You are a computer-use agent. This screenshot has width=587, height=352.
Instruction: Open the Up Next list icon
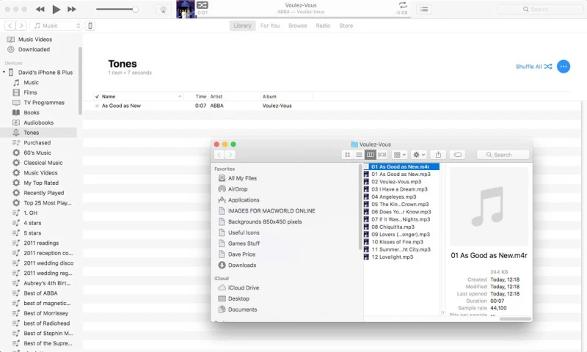(x=424, y=10)
